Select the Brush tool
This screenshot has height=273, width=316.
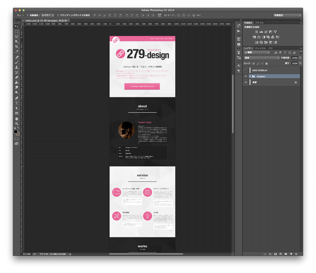[16, 62]
